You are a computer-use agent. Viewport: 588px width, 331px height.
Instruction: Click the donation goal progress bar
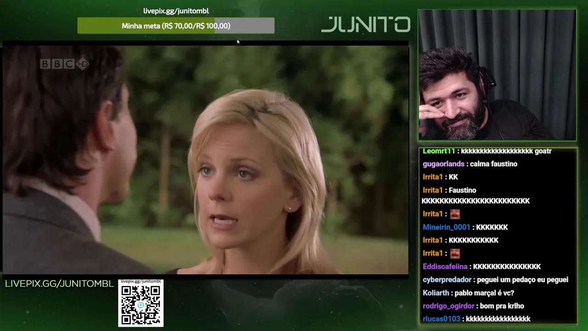coord(176,26)
